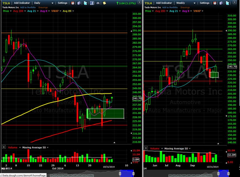240x177 pixels.
Task: Expand Volume options in Daily chart
Action: click(x=20, y=147)
